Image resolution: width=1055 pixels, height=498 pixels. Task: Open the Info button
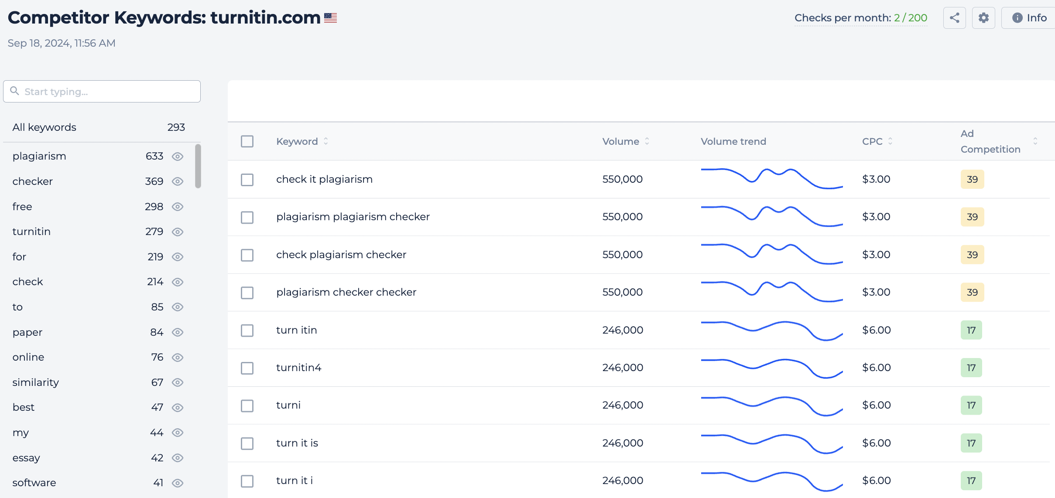[1029, 18]
